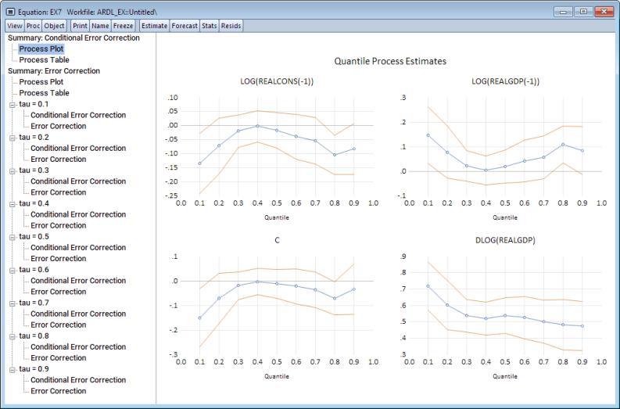Click the Object toolbar button
Screen dimensions: 620x409
[54, 26]
